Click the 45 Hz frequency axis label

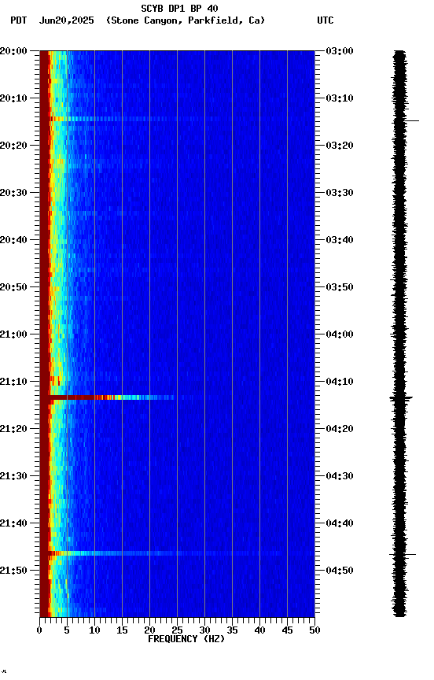click(287, 630)
